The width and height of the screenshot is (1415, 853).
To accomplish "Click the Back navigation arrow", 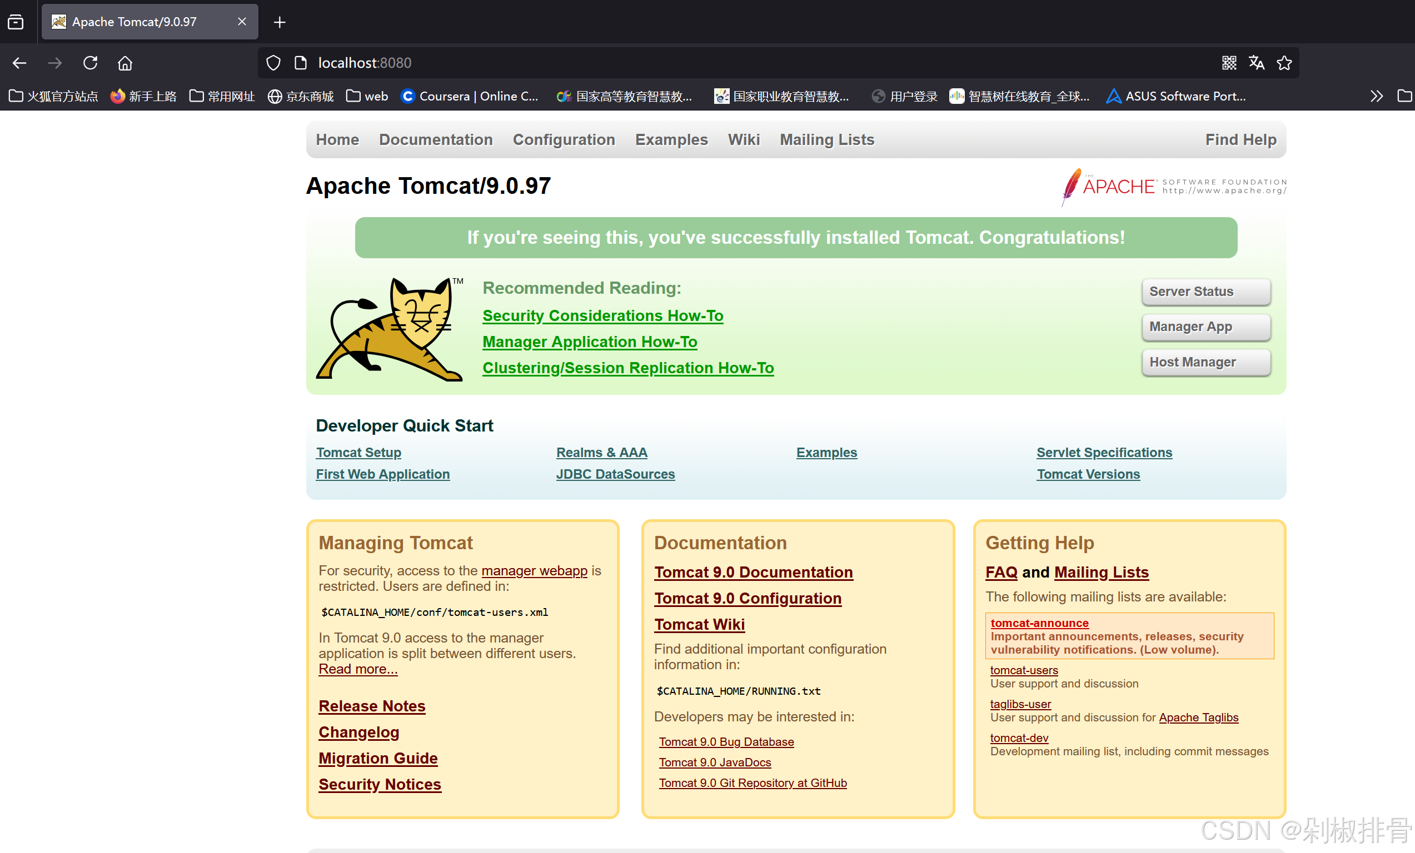I will 19,63.
